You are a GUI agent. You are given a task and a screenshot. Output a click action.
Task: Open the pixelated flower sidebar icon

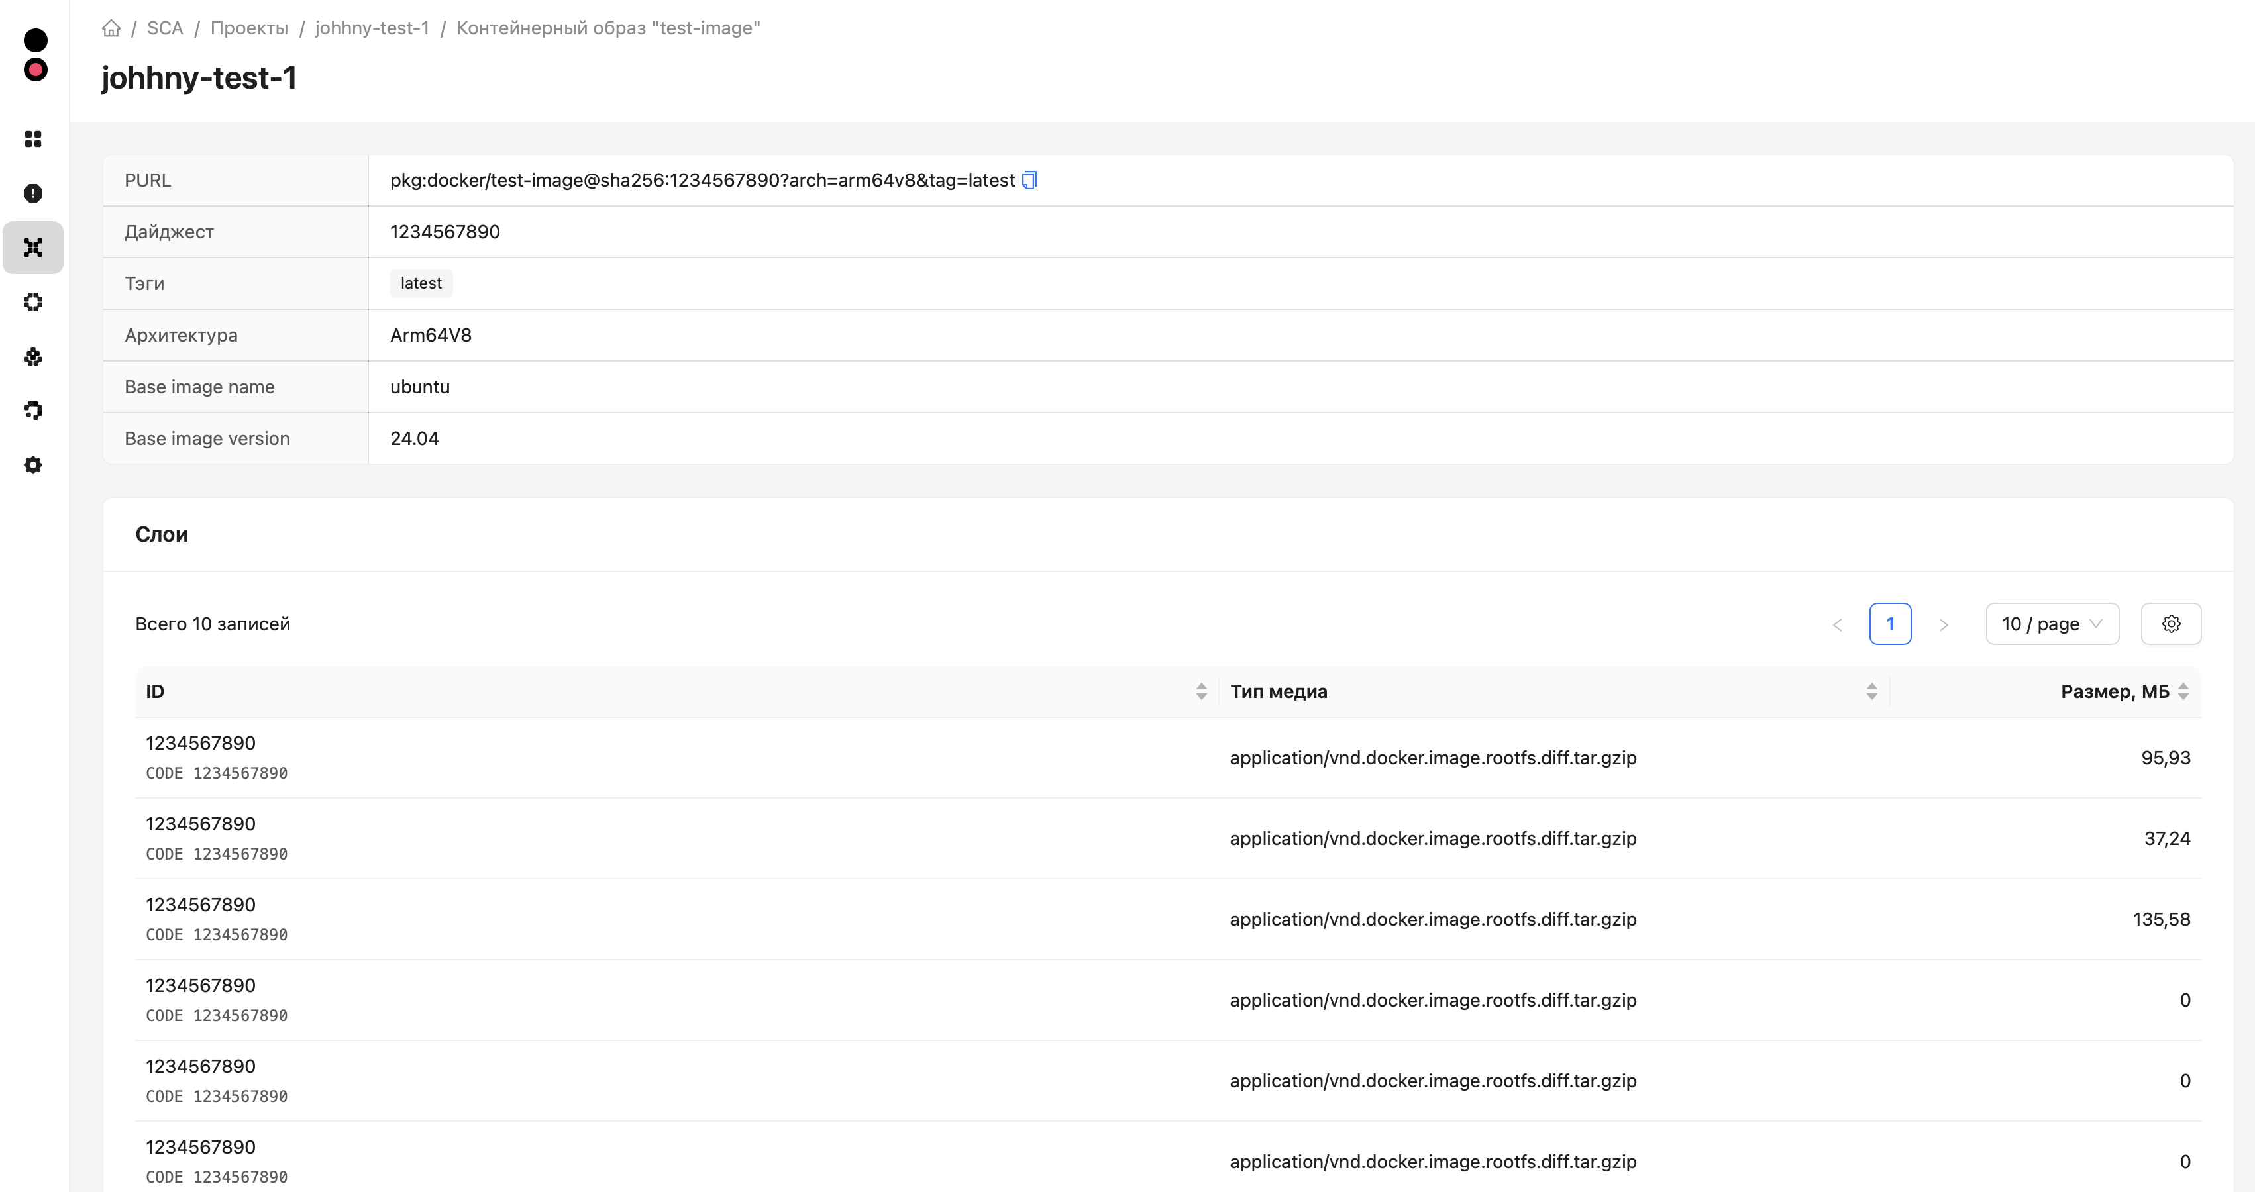coord(33,356)
